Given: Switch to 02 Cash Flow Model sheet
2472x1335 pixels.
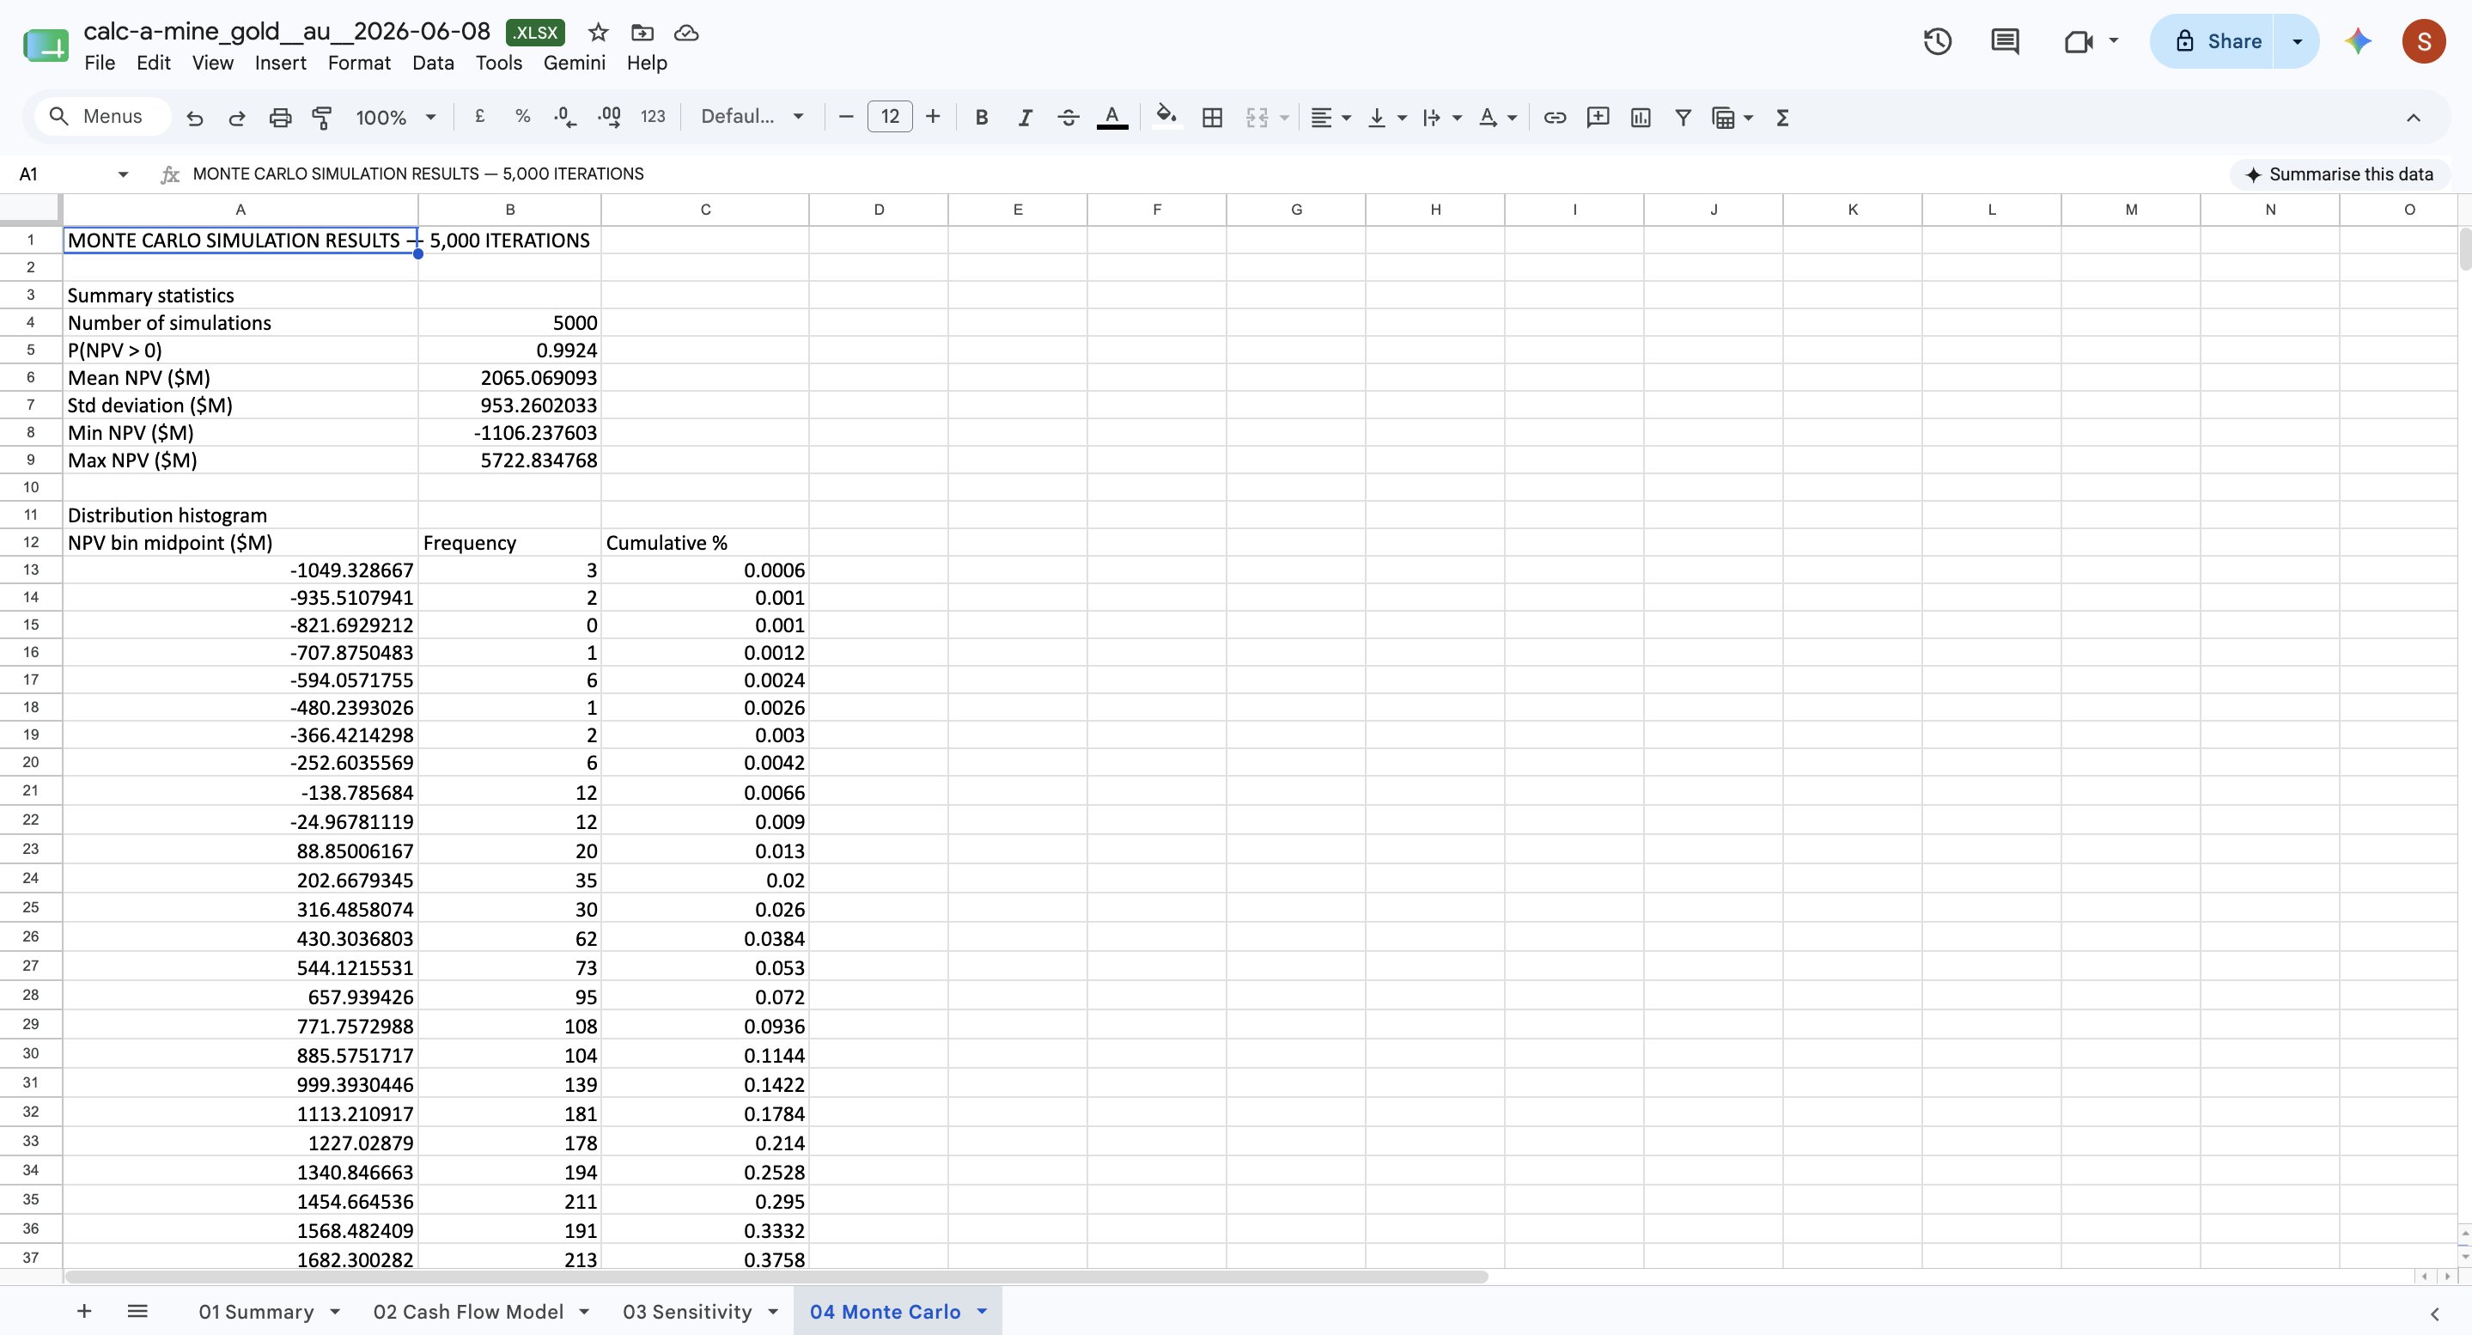Looking at the screenshot, I should [x=468, y=1311].
